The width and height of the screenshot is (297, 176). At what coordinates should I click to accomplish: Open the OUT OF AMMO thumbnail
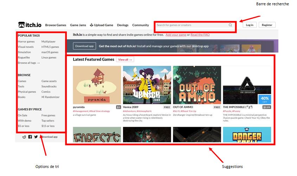coord(197,85)
